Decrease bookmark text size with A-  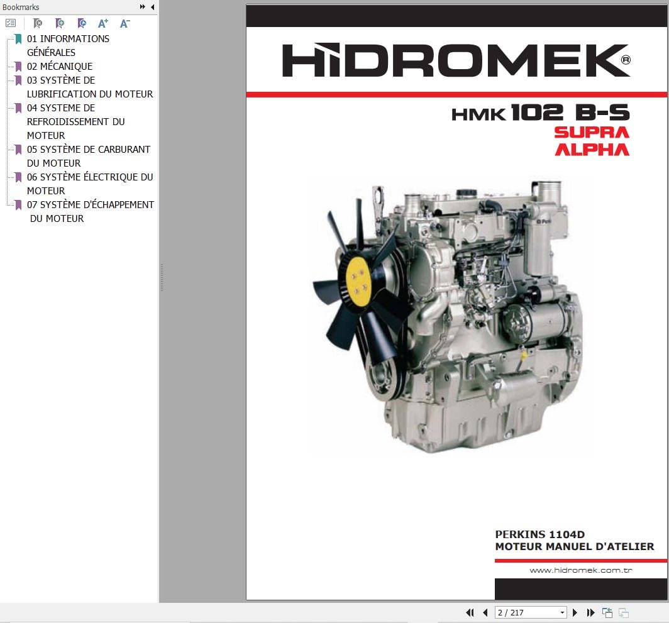[124, 23]
